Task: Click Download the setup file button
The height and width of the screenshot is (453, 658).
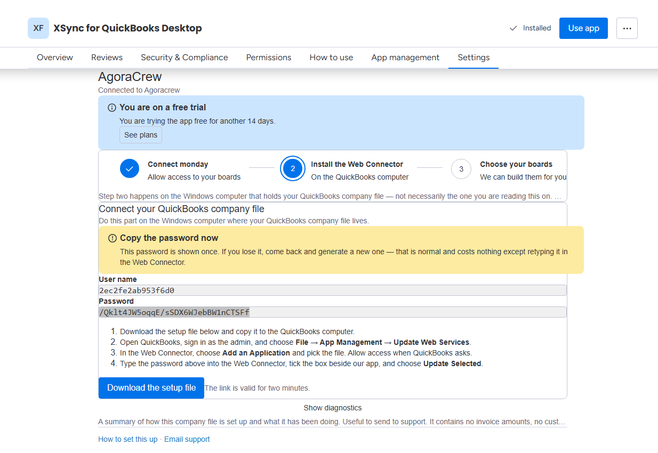Action: point(151,388)
